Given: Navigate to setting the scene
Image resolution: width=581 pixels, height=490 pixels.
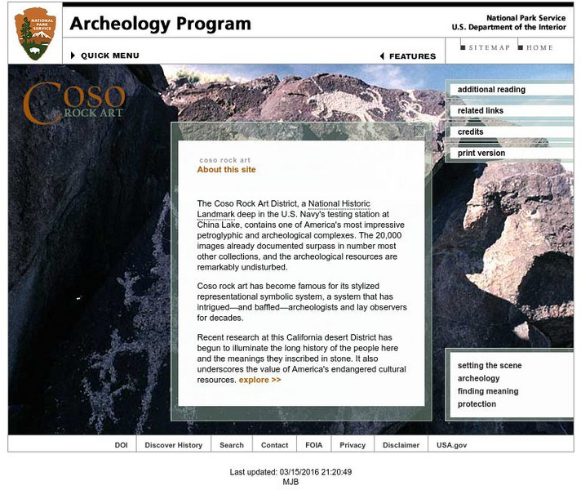Looking at the screenshot, I should [x=490, y=366].
